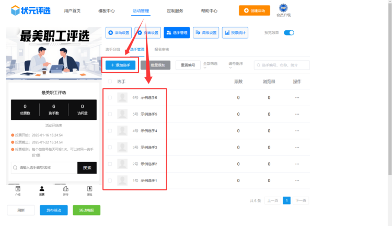Go to the 下一页 next page
Screen dimensions: 392x226
point(300,200)
